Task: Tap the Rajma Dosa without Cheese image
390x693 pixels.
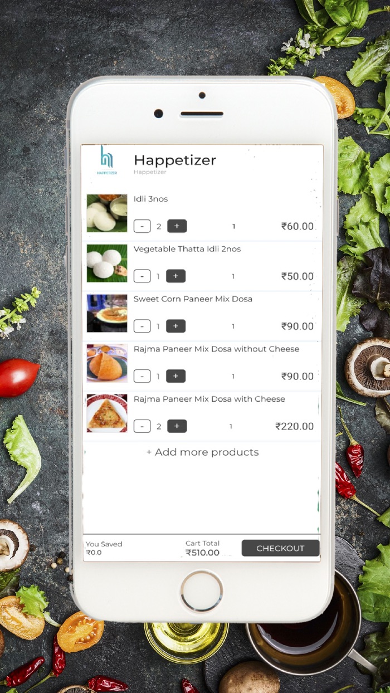Action: (107, 363)
